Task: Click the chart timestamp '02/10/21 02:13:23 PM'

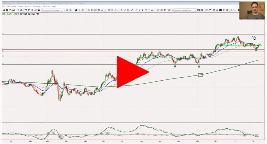Action: [x=29, y=14]
